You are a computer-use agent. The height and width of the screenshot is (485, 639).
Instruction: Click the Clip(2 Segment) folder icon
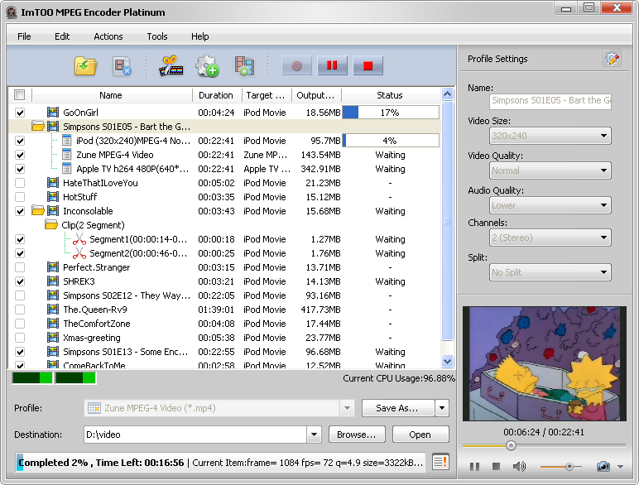(51, 224)
